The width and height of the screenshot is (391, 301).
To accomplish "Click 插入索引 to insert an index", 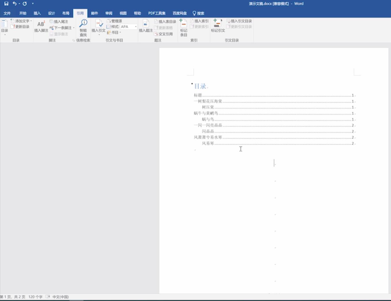I will pyautogui.click(x=199, y=21).
